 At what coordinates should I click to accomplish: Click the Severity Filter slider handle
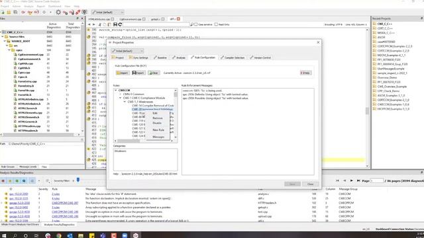click(78, 180)
